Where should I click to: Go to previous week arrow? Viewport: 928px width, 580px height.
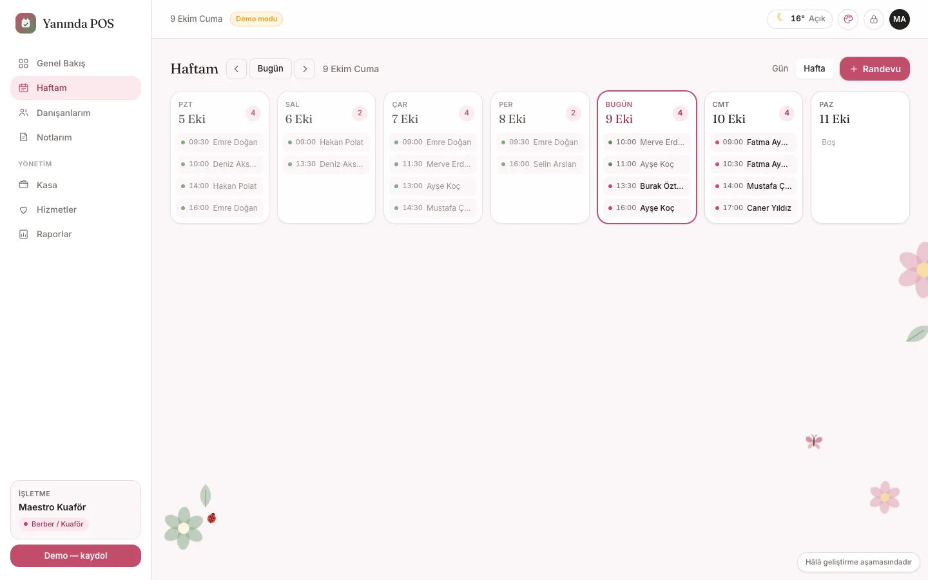(237, 69)
